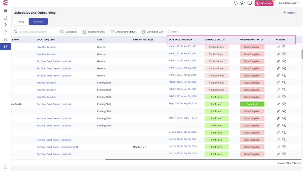
Task: Click the Preceptor column header
Action: (x=15, y=40)
